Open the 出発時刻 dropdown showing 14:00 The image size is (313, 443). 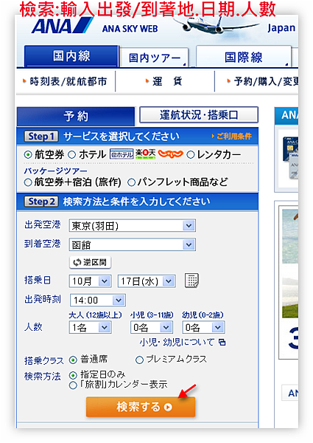click(98, 300)
